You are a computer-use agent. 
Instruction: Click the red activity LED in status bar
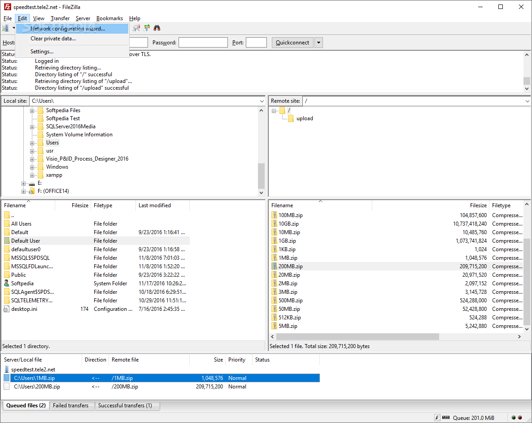(x=520, y=418)
